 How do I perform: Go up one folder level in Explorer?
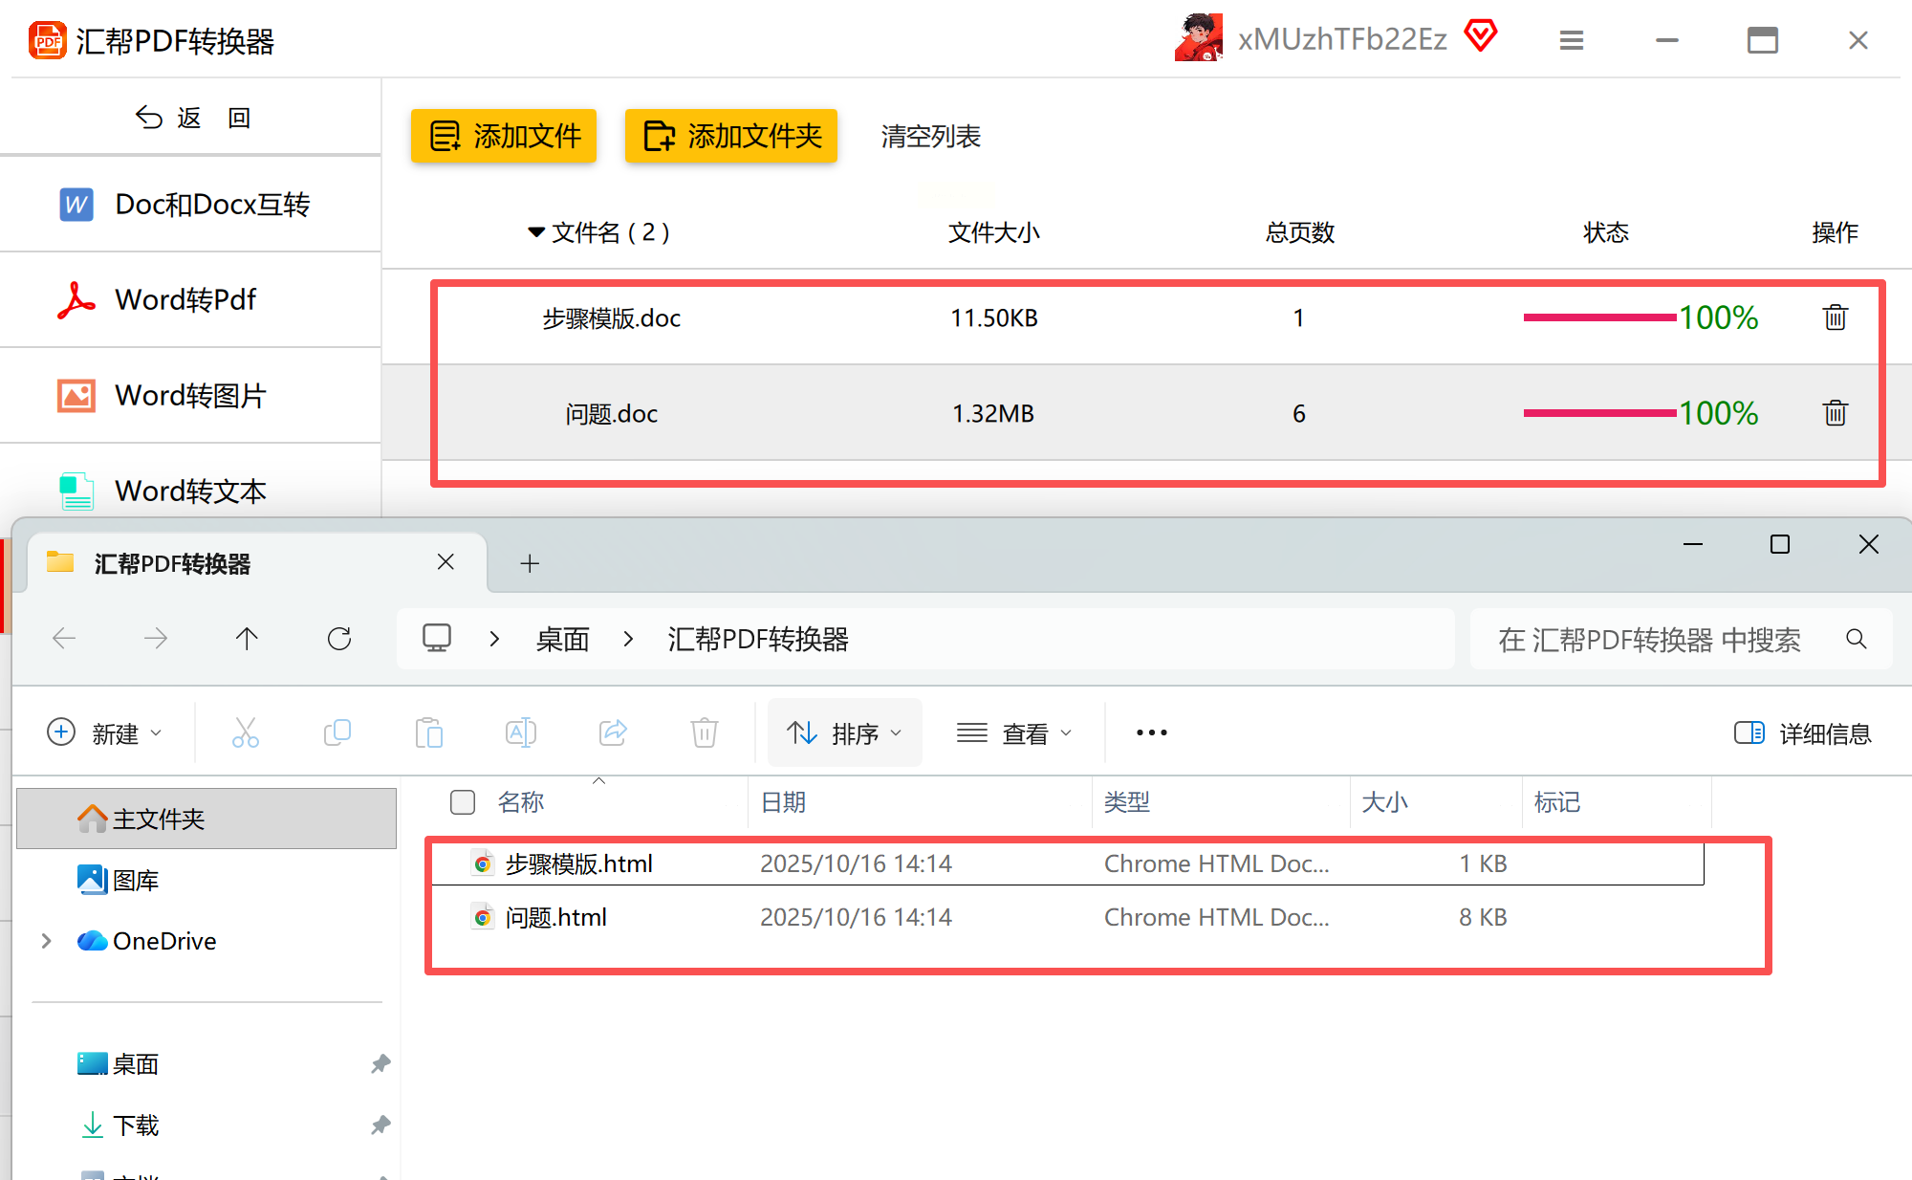247,639
